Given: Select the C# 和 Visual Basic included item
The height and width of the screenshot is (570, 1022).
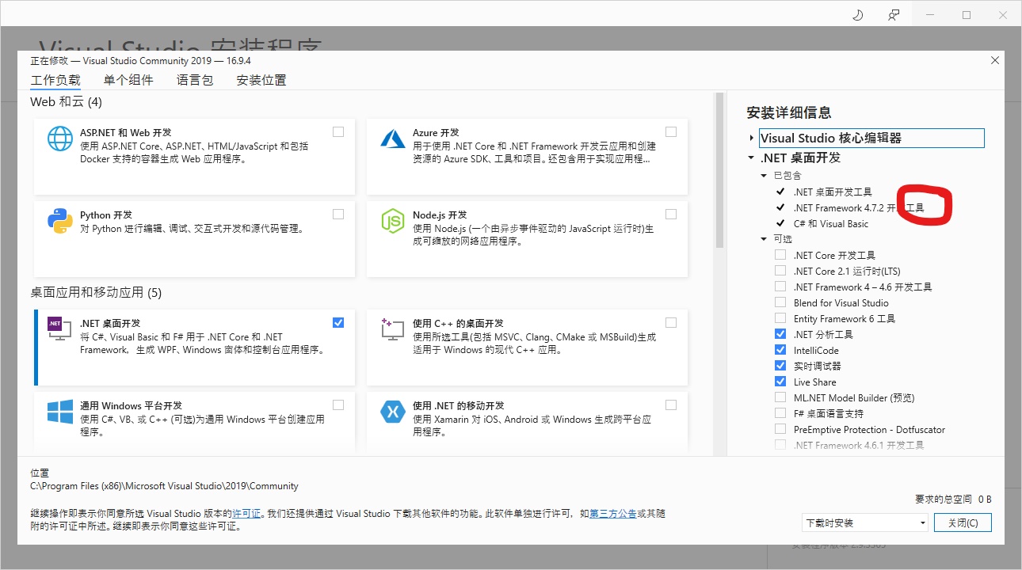Looking at the screenshot, I should (x=831, y=224).
